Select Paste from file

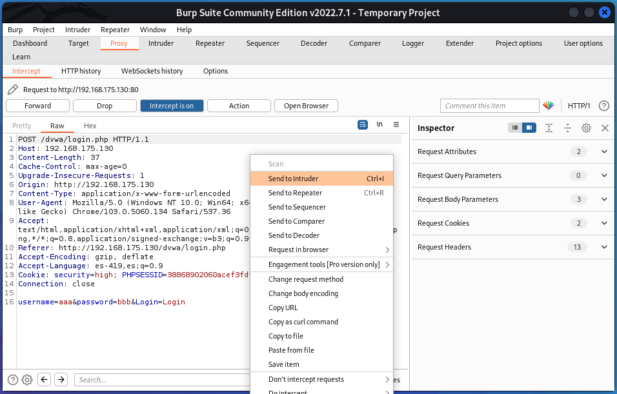321,350
